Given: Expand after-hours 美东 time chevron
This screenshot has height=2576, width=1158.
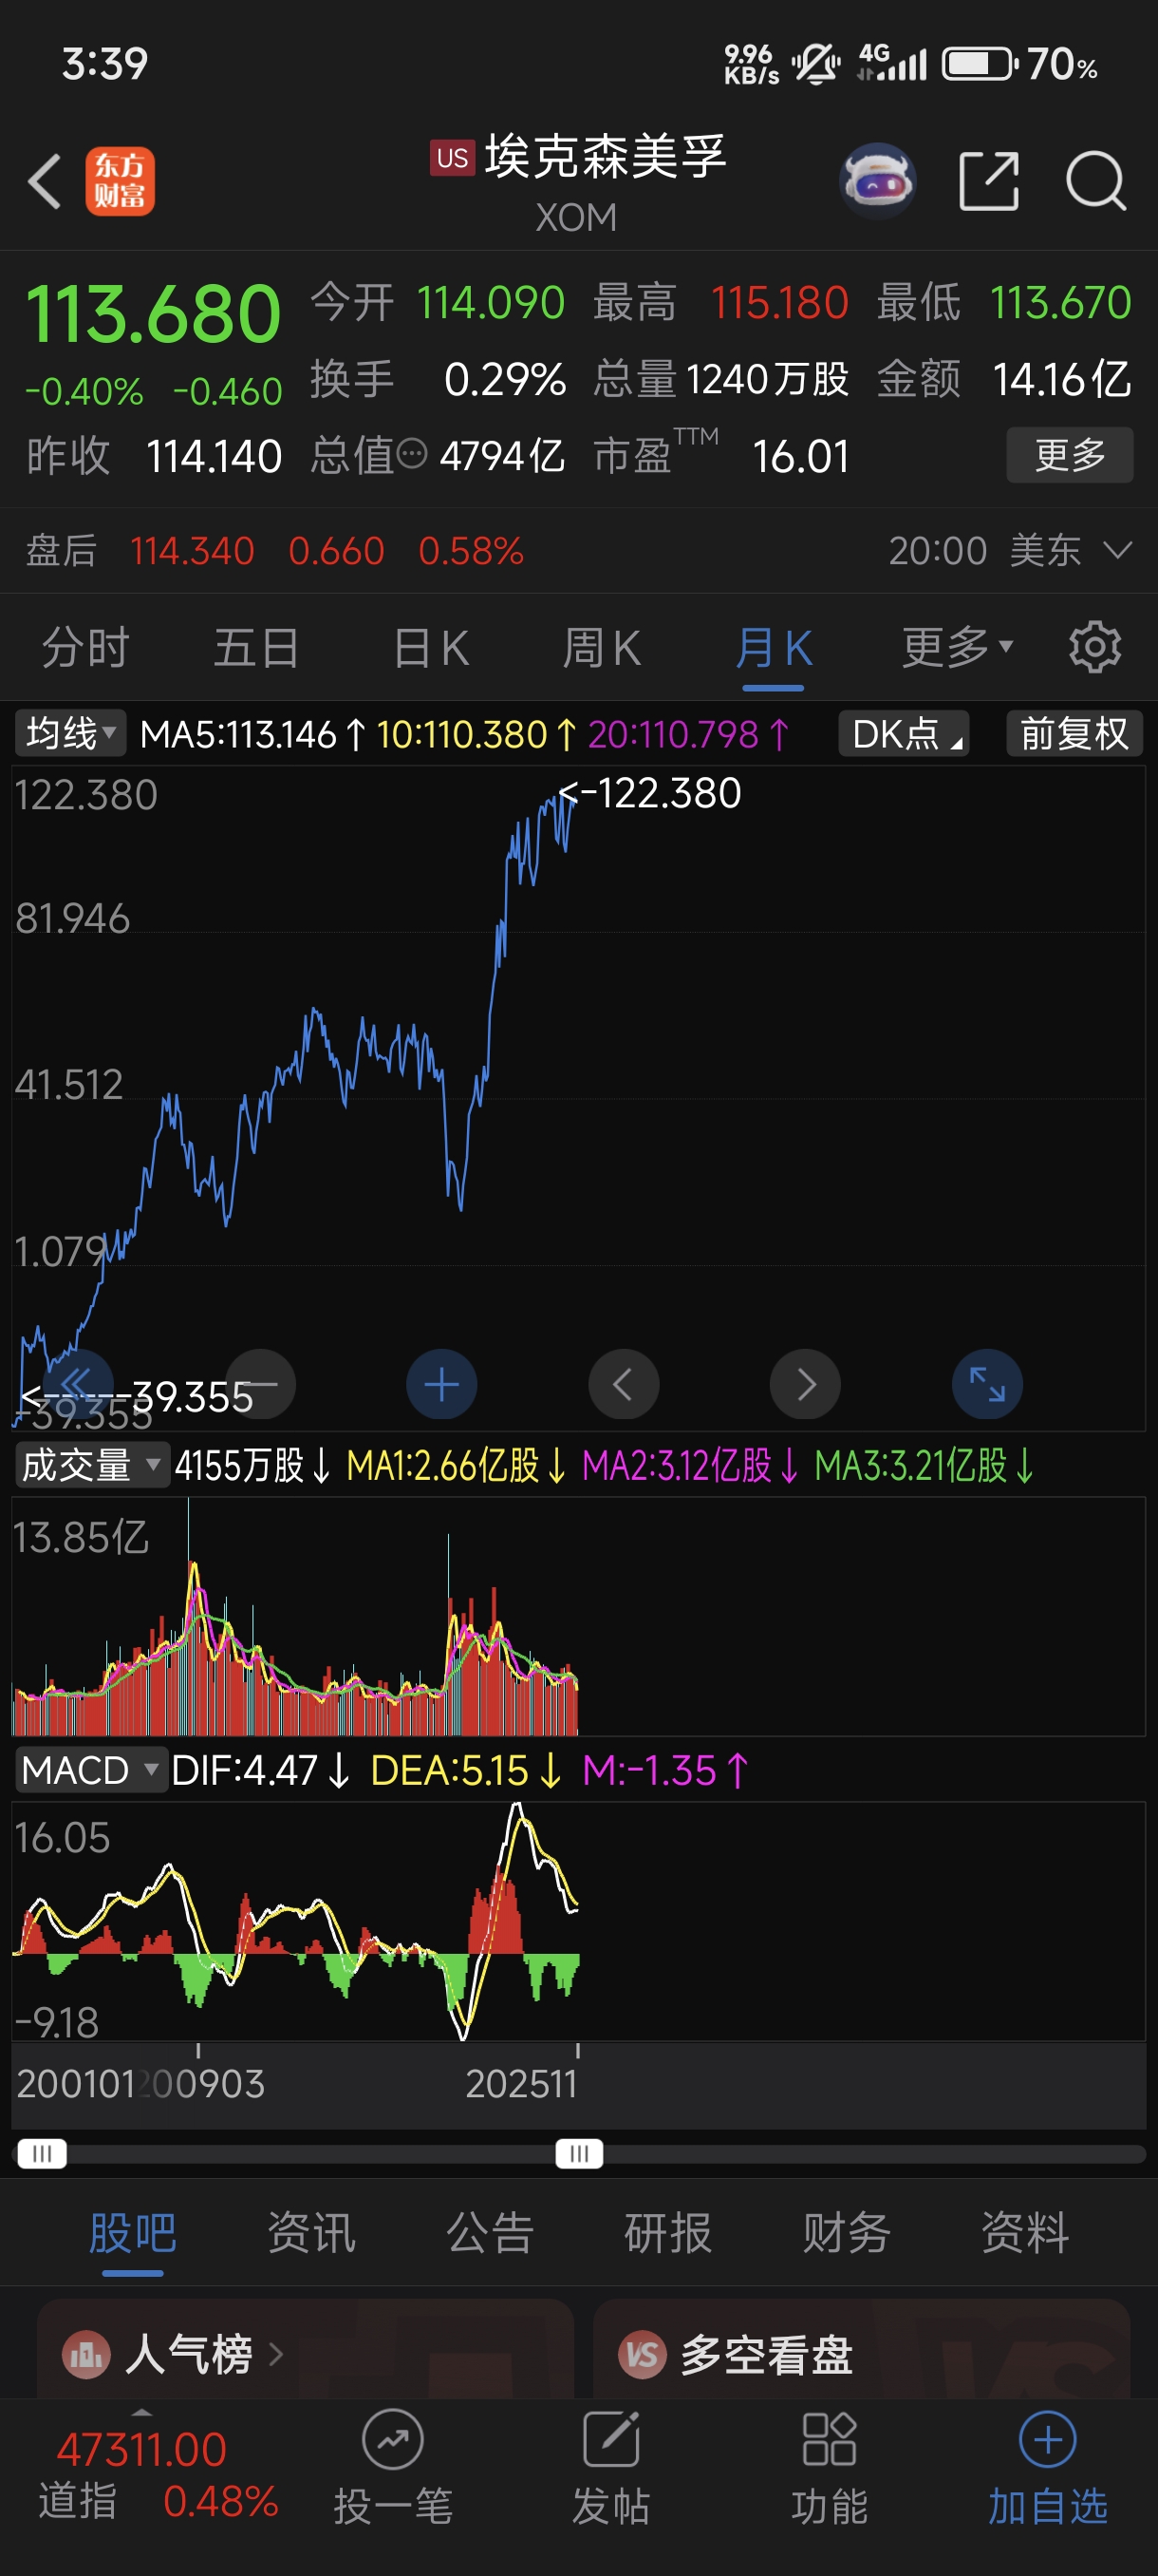Looking at the screenshot, I should point(1117,549).
